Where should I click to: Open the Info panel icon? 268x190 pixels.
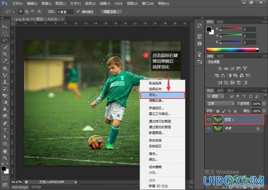tap(199, 44)
